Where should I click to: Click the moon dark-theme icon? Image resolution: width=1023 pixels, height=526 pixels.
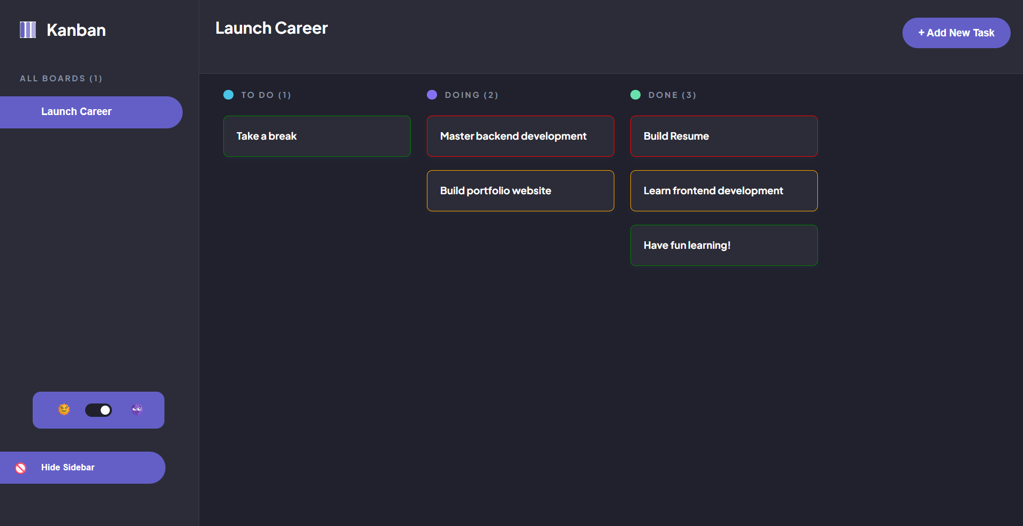137,410
